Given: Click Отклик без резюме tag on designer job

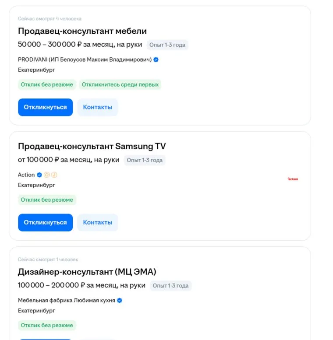Looking at the screenshot, I should click(x=47, y=326).
